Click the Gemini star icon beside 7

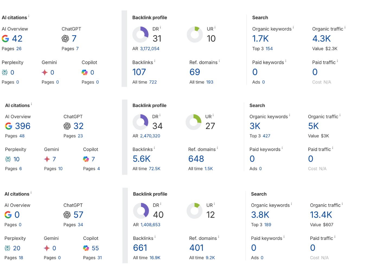tap(47, 159)
